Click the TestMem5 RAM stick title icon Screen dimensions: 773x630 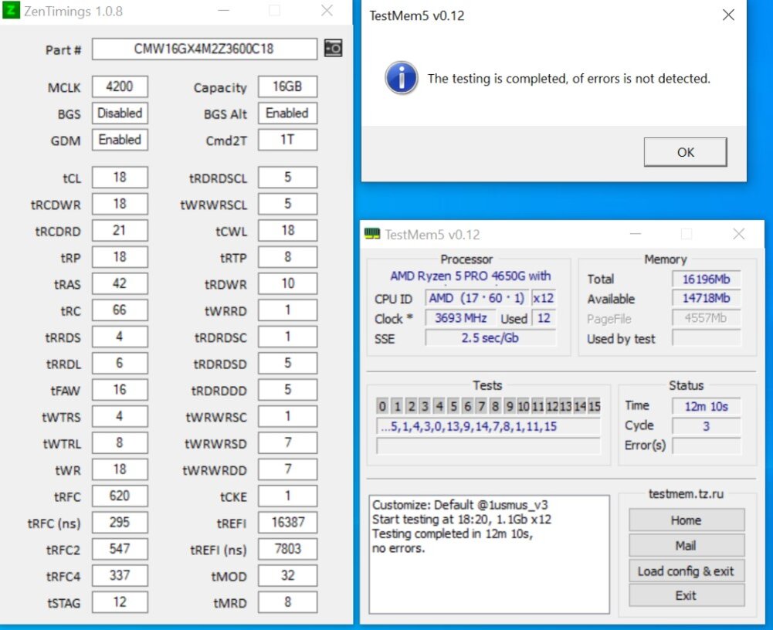[x=372, y=234]
